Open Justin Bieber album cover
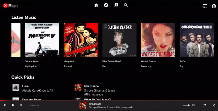Viewport: 218px width, 111px height. tap(119, 40)
